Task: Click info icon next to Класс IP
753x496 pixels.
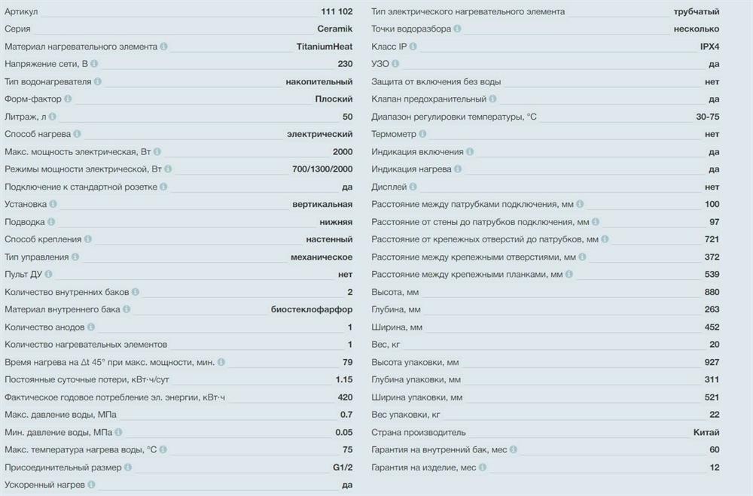Action: [x=413, y=47]
